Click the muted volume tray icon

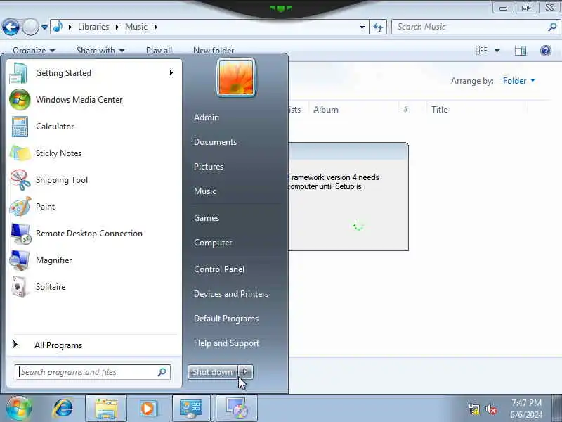[491, 409]
